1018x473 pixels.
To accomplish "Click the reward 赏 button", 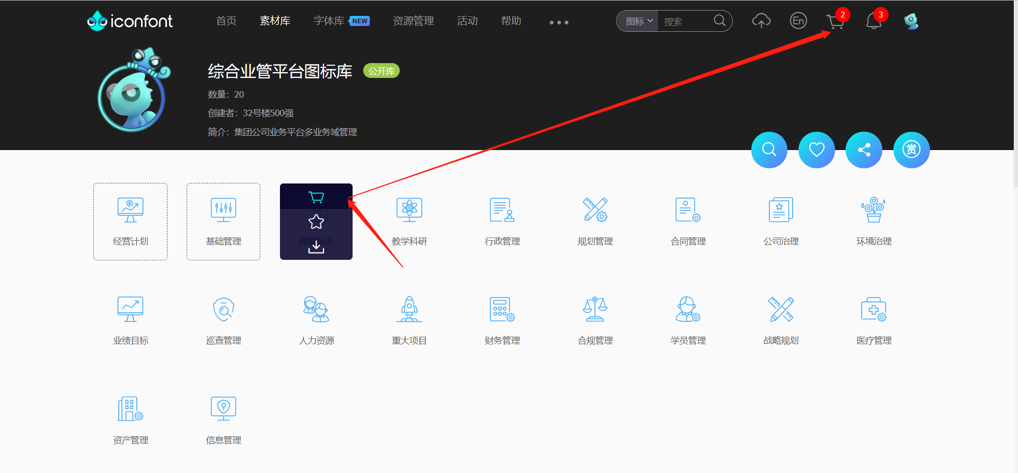I will (x=911, y=150).
